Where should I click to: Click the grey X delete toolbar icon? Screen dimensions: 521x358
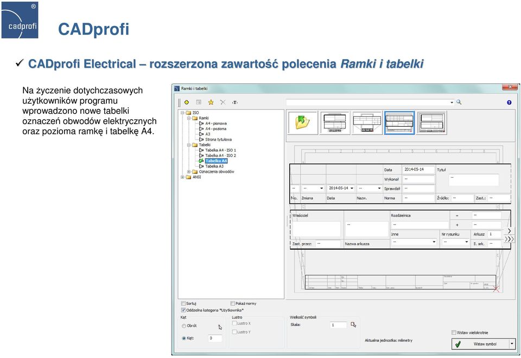(223, 102)
